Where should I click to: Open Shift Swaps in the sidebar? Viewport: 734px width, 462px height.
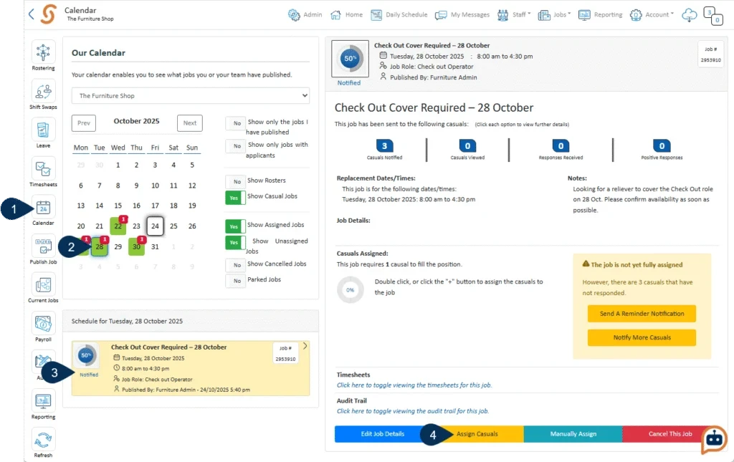pos(43,91)
